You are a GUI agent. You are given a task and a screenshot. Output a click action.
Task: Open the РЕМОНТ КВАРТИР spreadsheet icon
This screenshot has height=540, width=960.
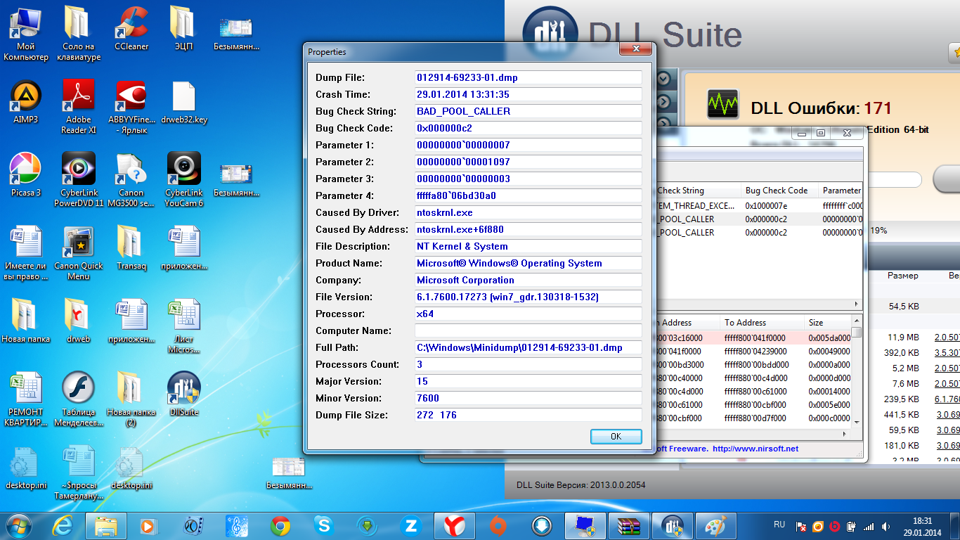point(25,399)
